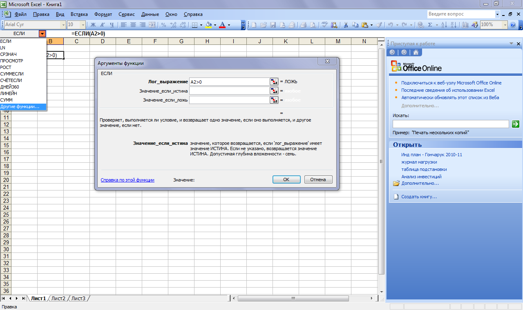Expand the Paste options dropdown arrow
Screen dimensions: 523x310
point(371,24)
